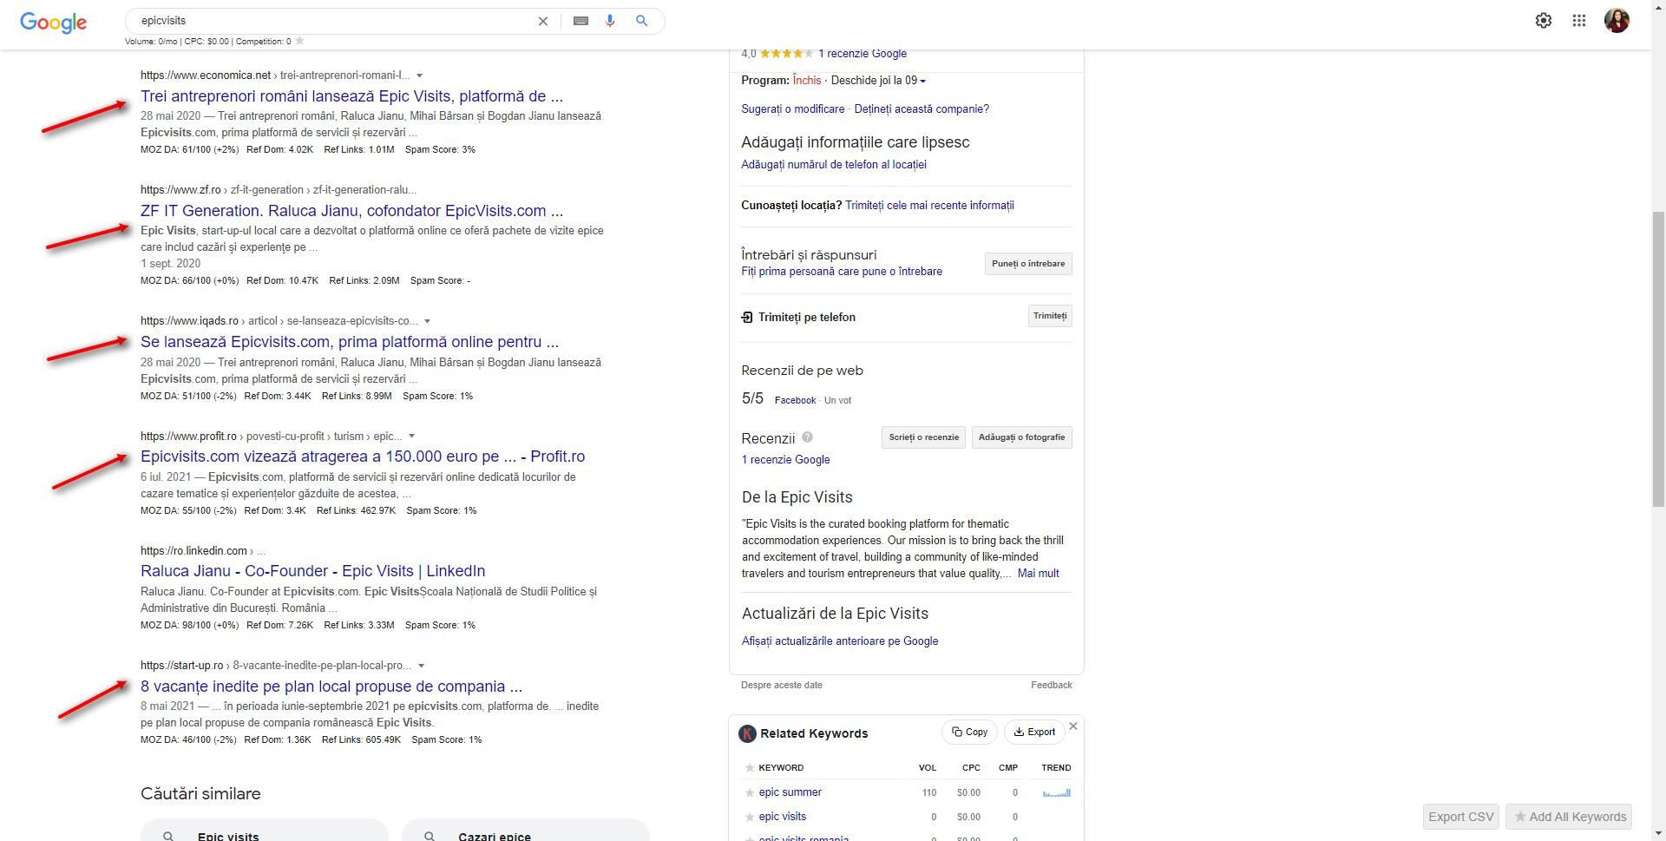Open '8 vacanțe inedite' start-up.ro result
1666x841 pixels.
pyautogui.click(x=331, y=687)
